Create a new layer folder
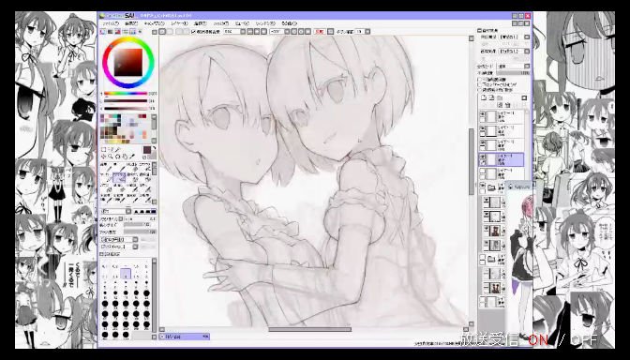 coord(500,97)
